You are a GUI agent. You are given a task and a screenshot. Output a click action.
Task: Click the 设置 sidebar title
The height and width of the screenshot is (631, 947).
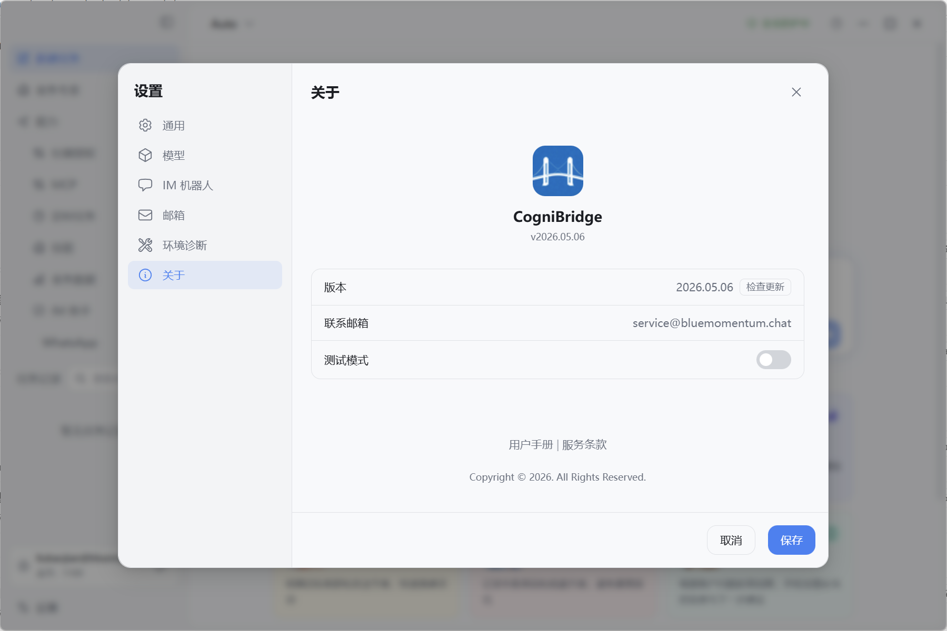148,91
